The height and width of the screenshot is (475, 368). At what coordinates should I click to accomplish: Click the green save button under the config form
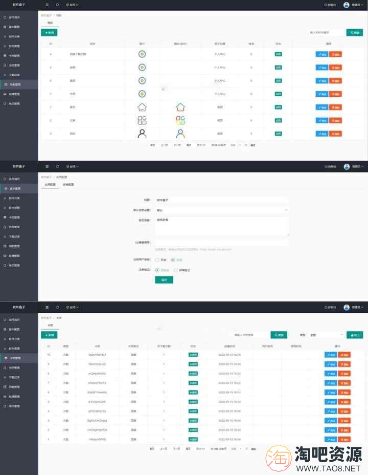click(x=164, y=279)
